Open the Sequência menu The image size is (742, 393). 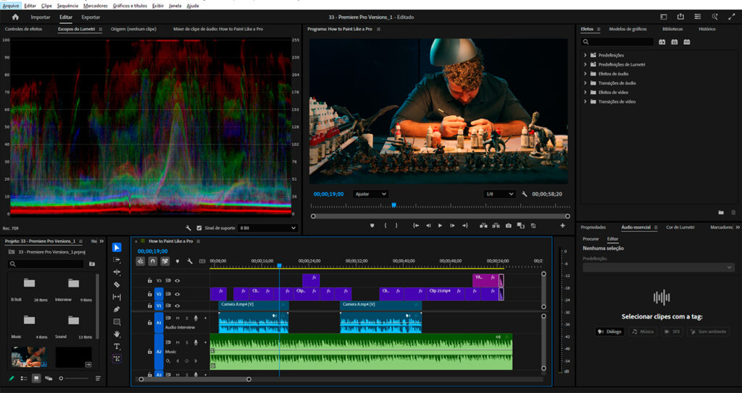67,6
